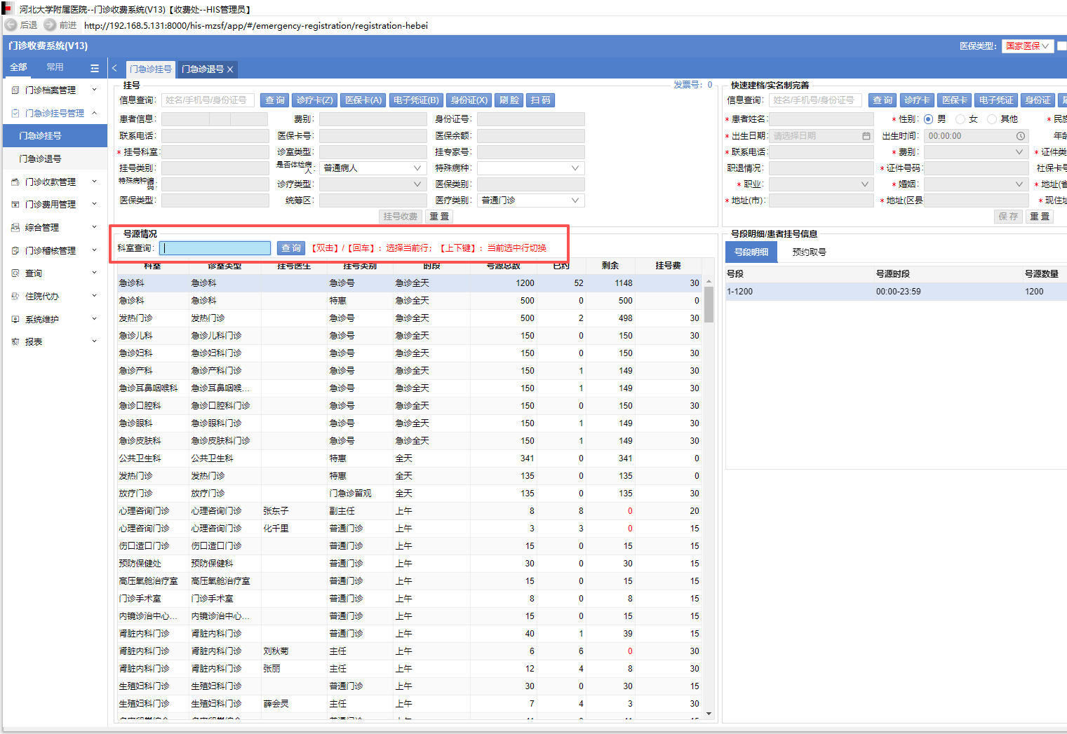The width and height of the screenshot is (1067, 734).
Task: Click the 保存 button in 快速建档
Action: (1008, 217)
